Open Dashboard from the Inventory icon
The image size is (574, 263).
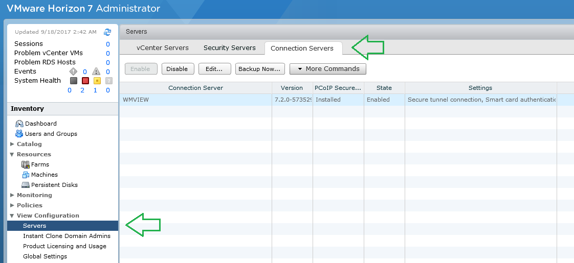click(19, 124)
